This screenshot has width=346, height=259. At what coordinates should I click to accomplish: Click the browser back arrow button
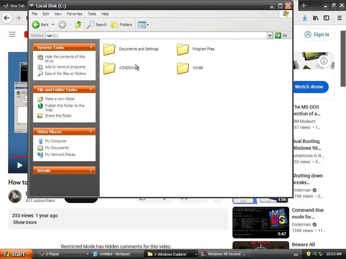[x=7, y=18]
